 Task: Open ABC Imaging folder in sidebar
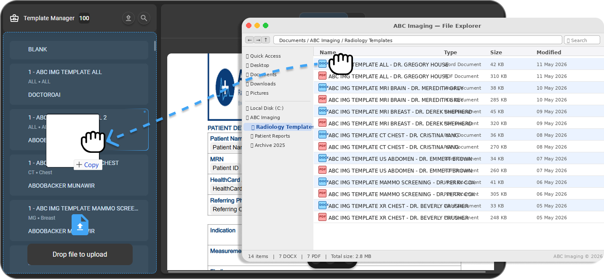263,117
